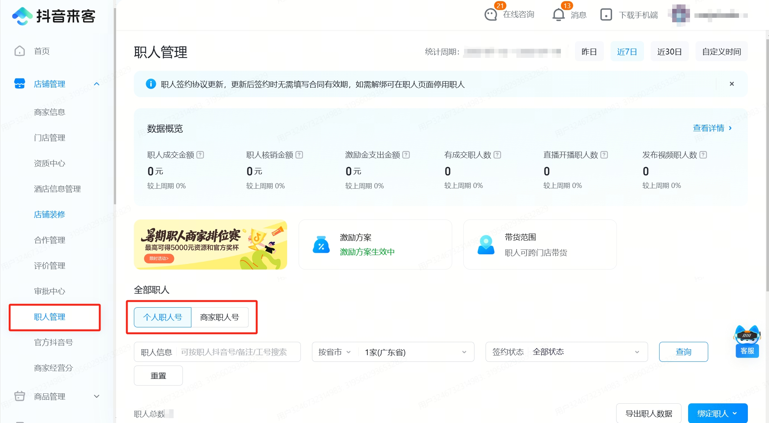The height and width of the screenshot is (423, 769).
Task: Open 官方抖音号 in the sidebar menu
Action: (53, 343)
